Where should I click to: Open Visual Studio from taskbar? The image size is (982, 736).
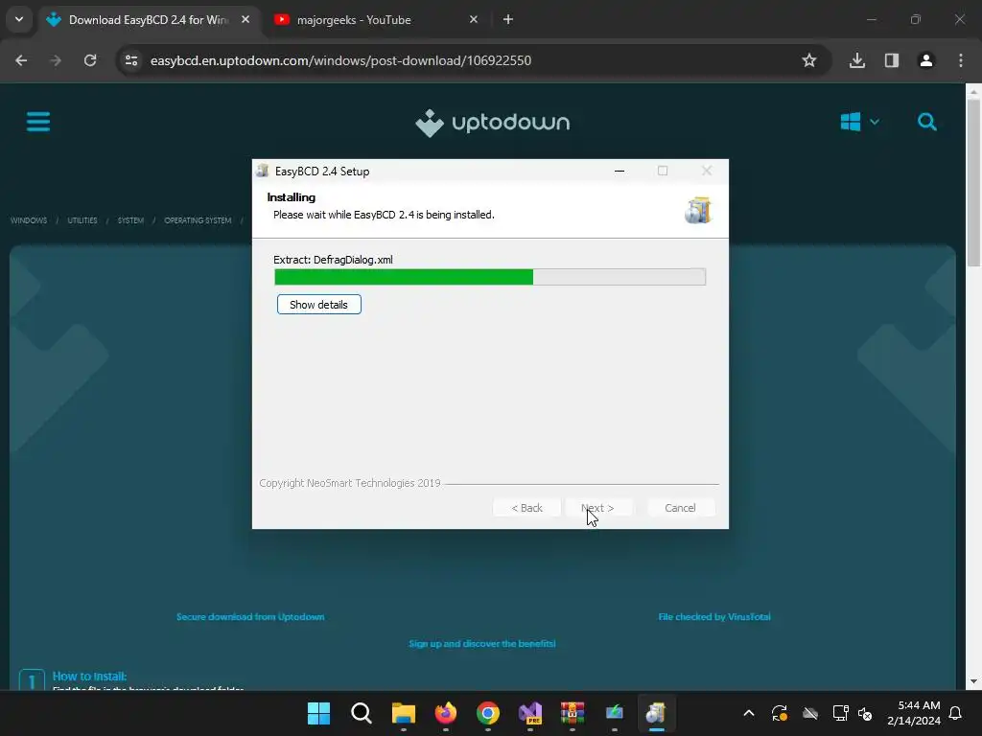[x=529, y=713]
